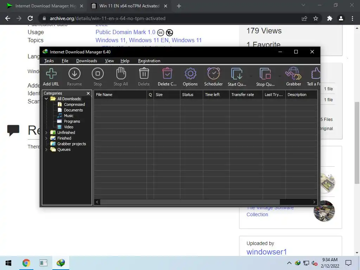Click the Stop Queue icon
Image resolution: width=360 pixels, height=270 pixels.
click(x=265, y=74)
